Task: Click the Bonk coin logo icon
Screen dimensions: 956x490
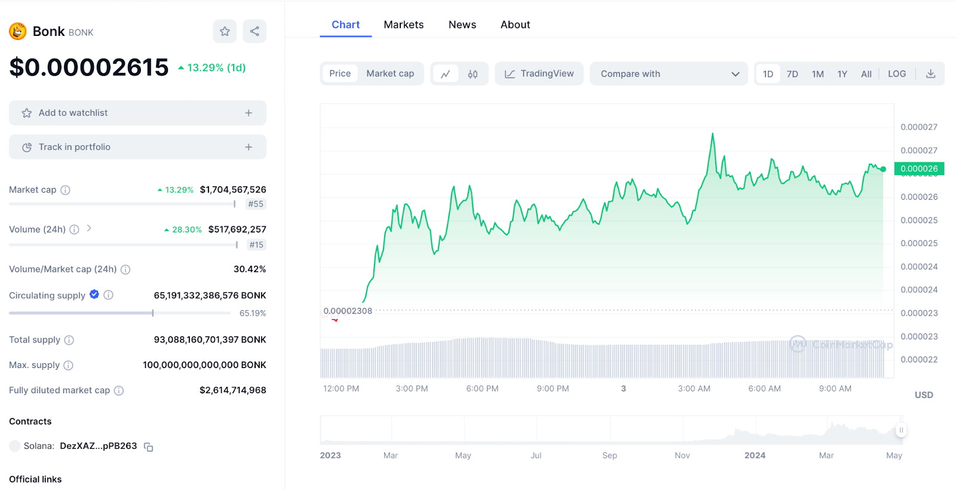Action: [18, 31]
